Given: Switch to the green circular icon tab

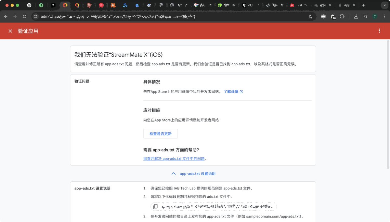Looking at the screenshot, I should pyautogui.click(x=41, y=5).
